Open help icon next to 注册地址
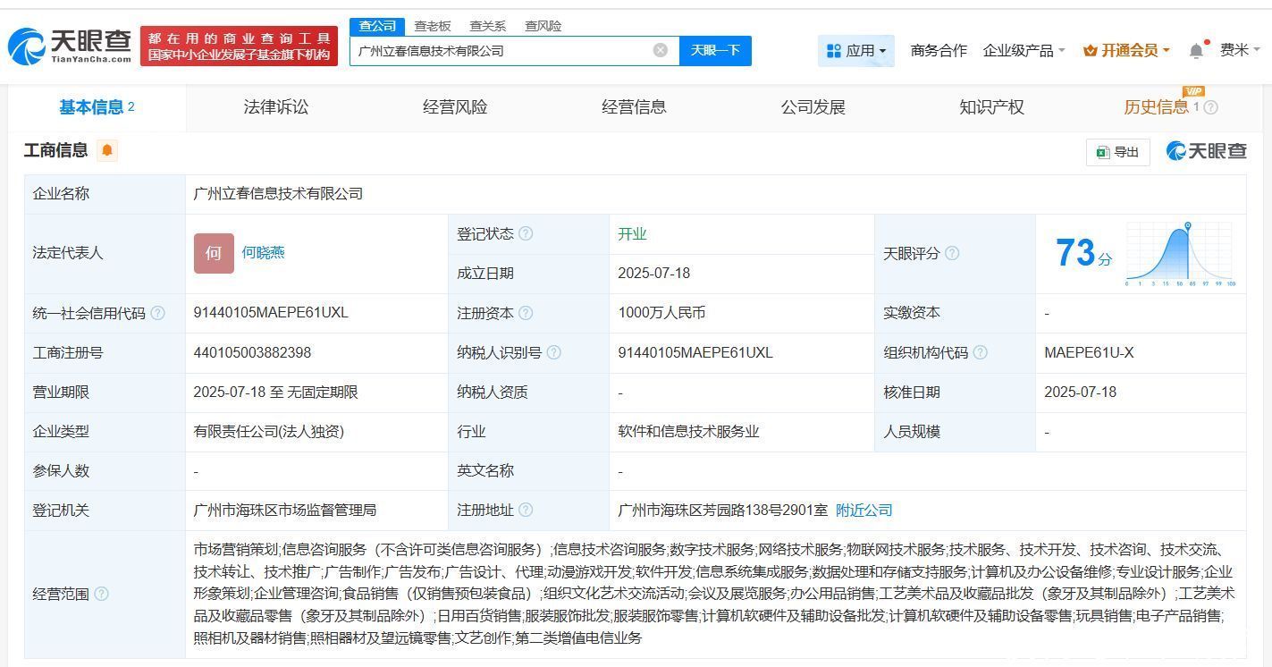This screenshot has width=1272, height=667. click(526, 510)
